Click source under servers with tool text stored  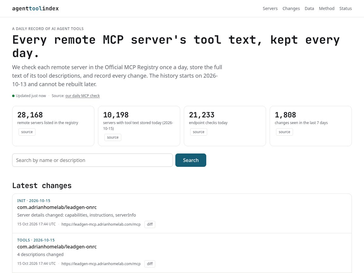[x=113, y=137]
